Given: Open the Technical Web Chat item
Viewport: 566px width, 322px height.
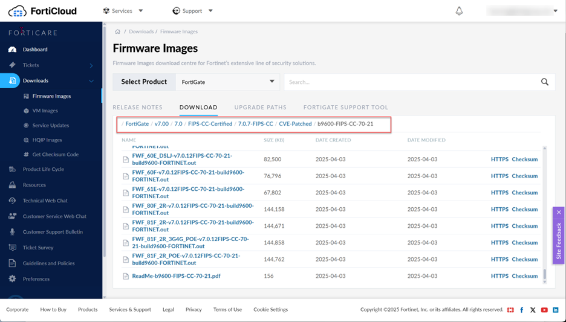Looking at the screenshot, I should pyautogui.click(x=45, y=201).
